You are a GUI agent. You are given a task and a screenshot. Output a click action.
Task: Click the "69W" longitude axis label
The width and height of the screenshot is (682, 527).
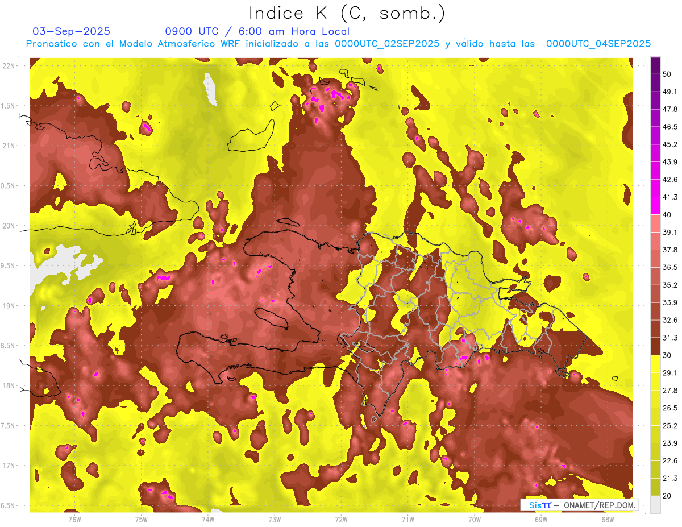(541, 519)
